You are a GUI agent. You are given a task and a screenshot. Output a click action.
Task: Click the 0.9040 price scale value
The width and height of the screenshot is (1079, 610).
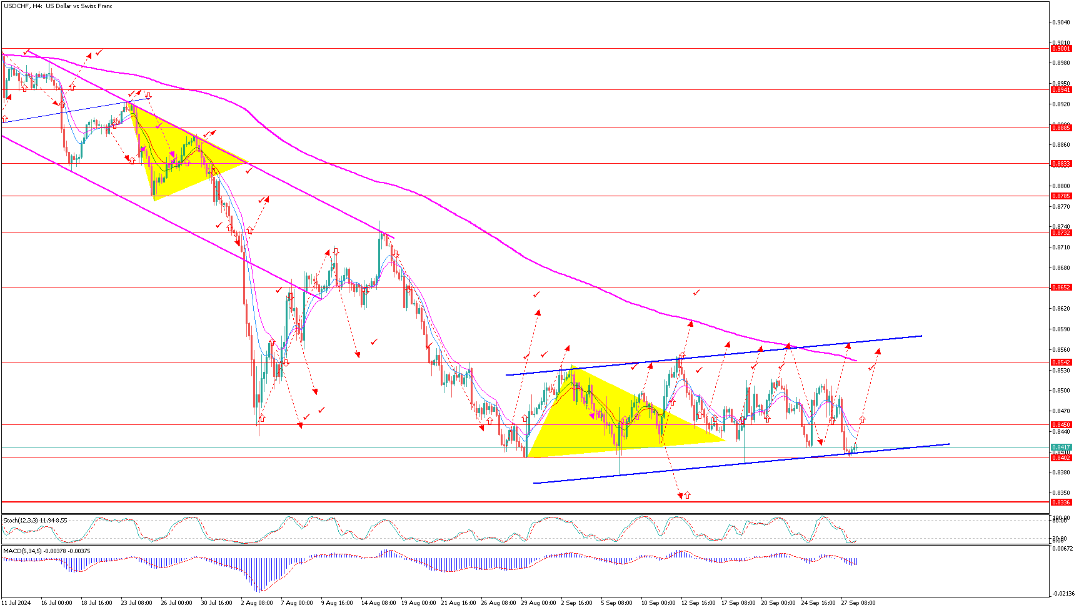(x=1060, y=22)
